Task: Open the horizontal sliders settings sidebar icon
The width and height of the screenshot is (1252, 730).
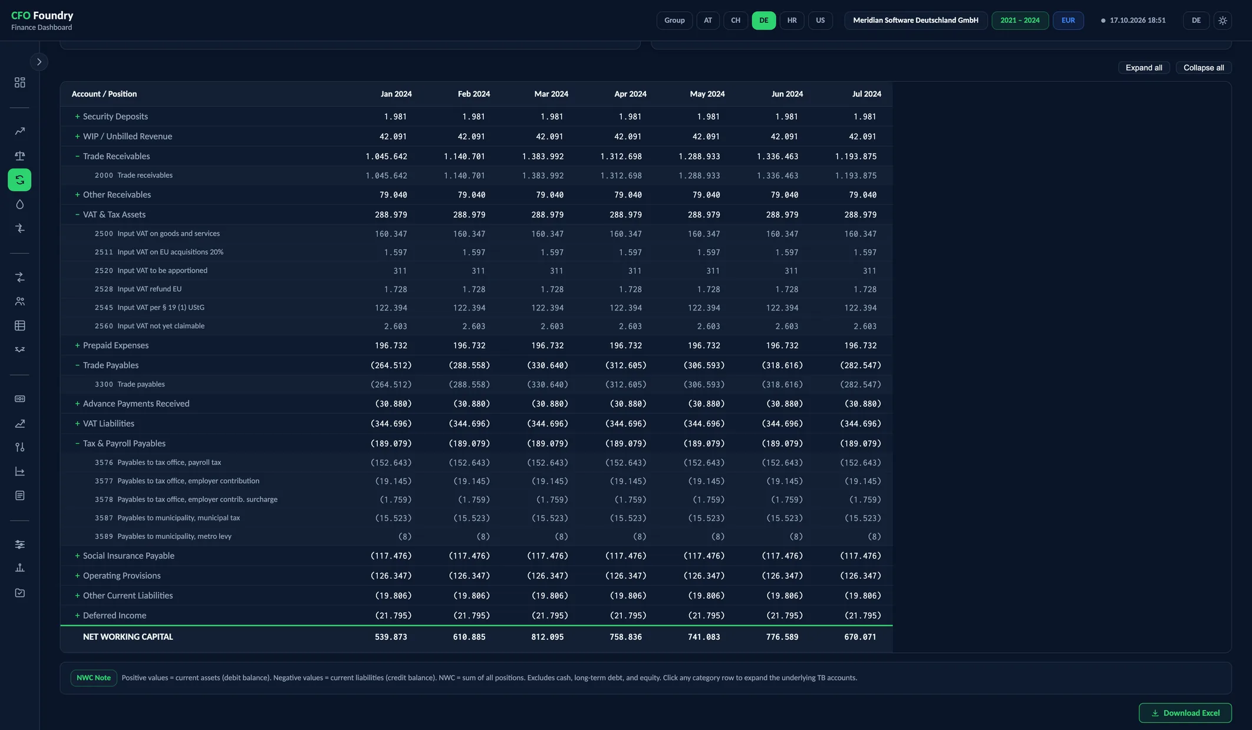Action: pyautogui.click(x=19, y=544)
